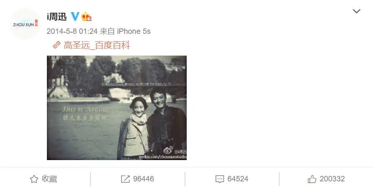The height and width of the screenshot is (191, 373).
Task: Expand the post options chevron
Action: (x=356, y=11)
